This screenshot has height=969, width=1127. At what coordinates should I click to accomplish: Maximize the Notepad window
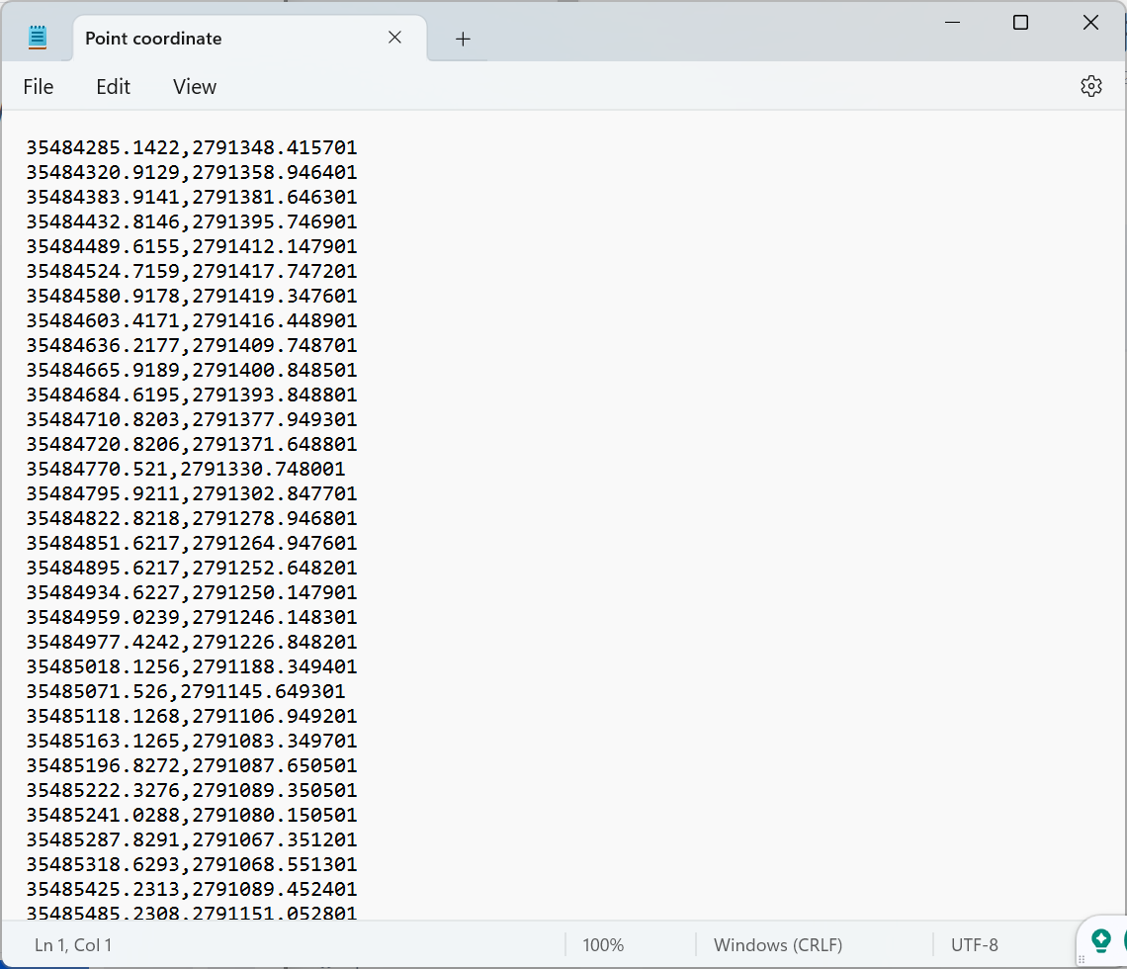(x=1020, y=23)
